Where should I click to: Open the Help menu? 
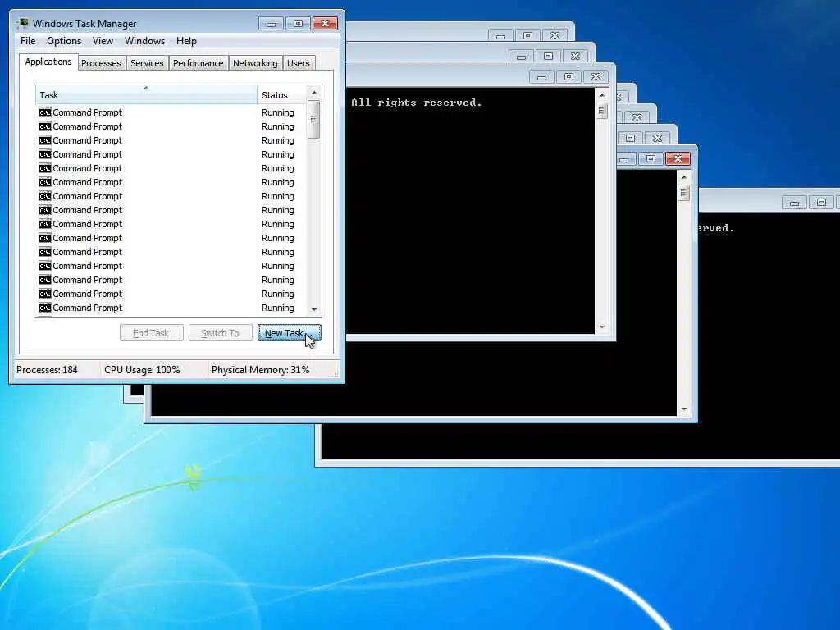(x=186, y=41)
